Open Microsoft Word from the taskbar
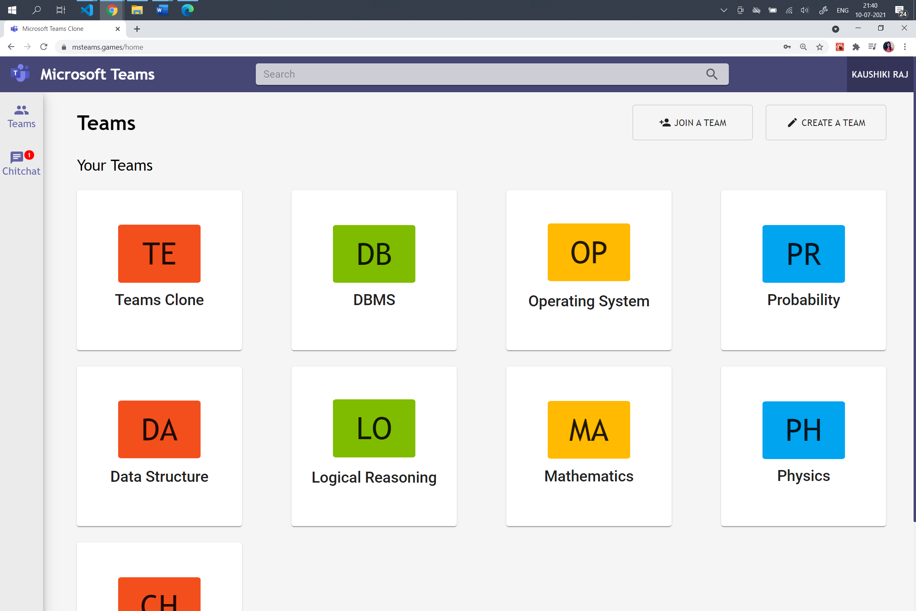916x611 pixels. pyautogui.click(x=162, y=10)
